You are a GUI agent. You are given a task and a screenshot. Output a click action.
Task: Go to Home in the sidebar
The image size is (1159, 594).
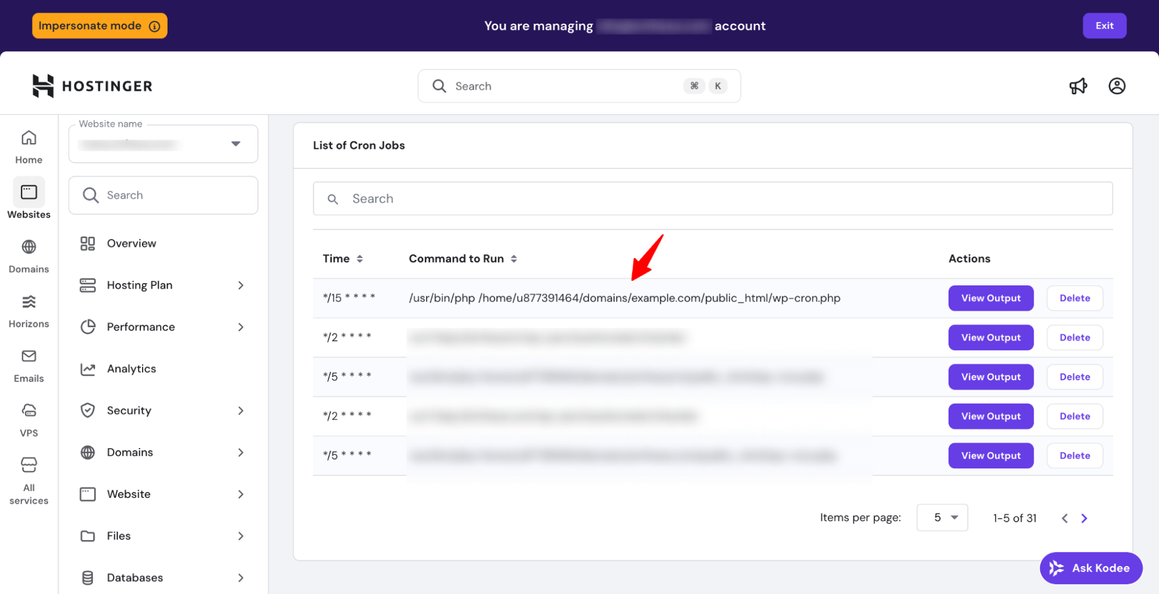tap(28, 147)
